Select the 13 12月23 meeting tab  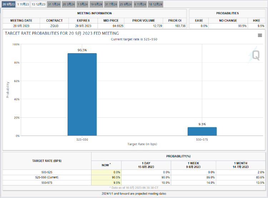tap(39, 4)
